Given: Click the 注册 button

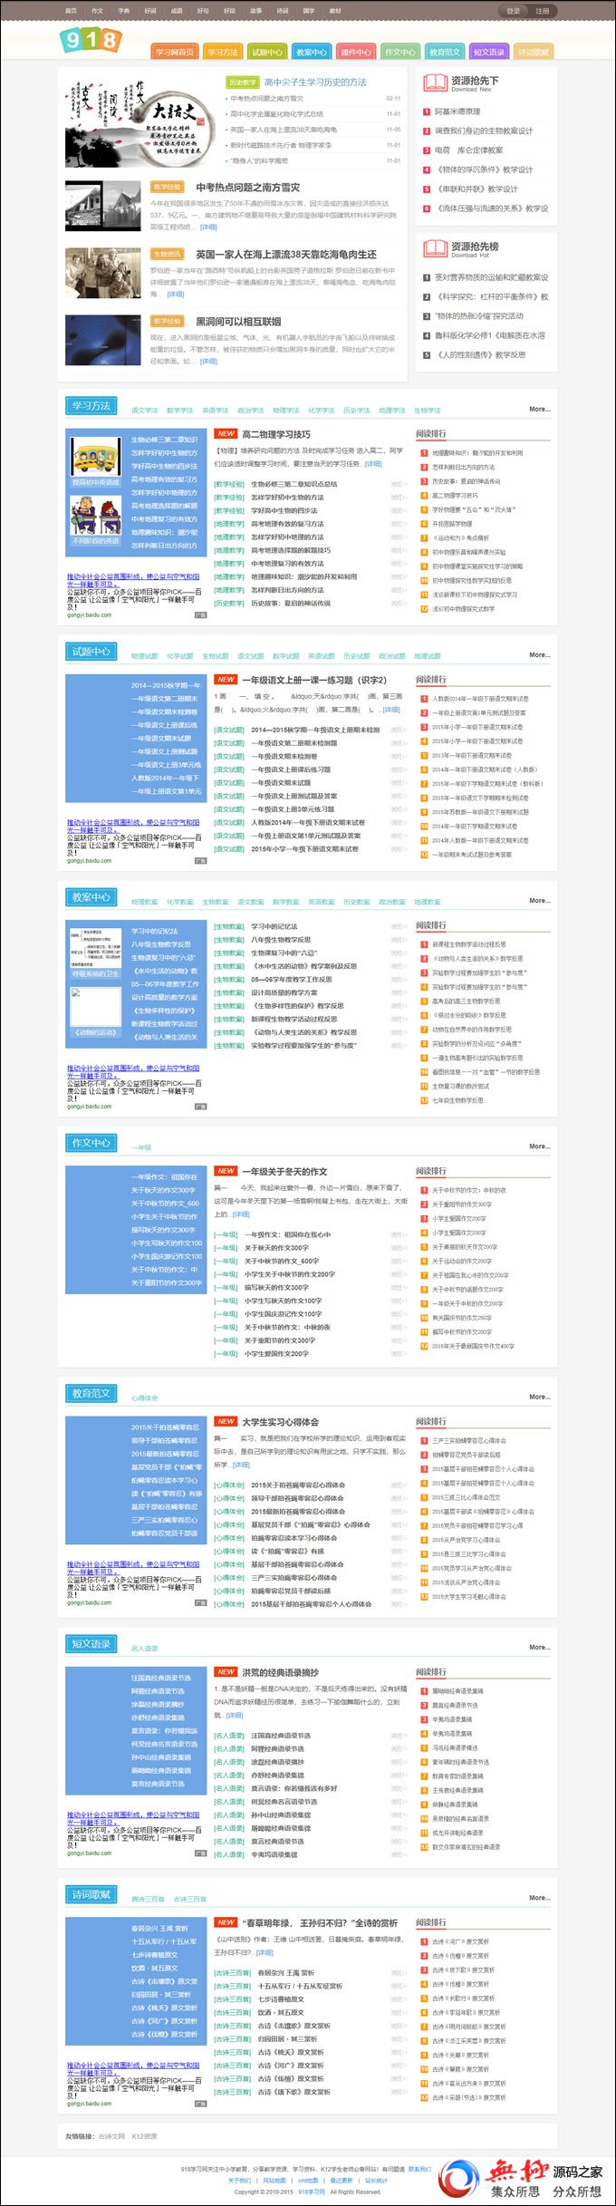Looking at the screenshot, I should click(542, 11).
